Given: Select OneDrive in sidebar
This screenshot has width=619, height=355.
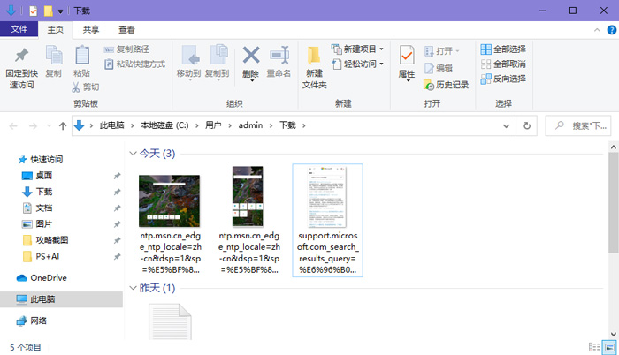Looking at the screenshot, I should (42, 277).
